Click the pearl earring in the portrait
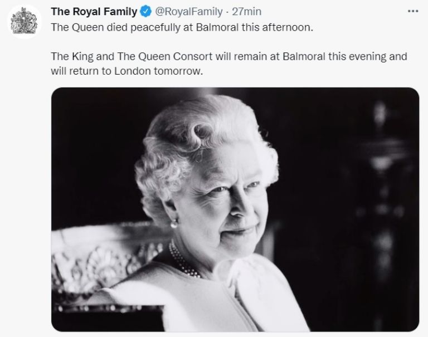The image size is (428, 337). pos(174,223)
